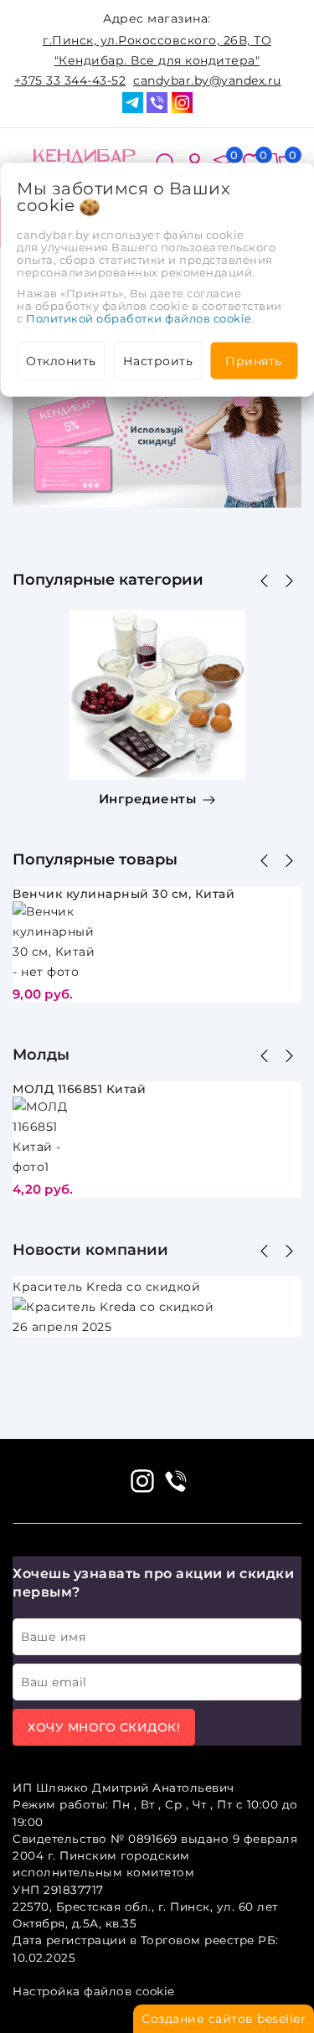The height and width of the screenshot is (2033, 314).
Task: Open the Telegram icon in the header
Action: (x=132, y=102)
